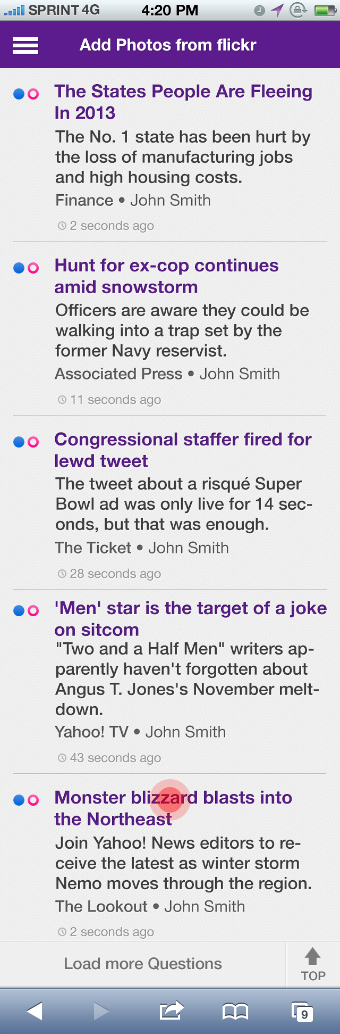Open the bookmarks book icon
340x1034 pixels.
(235, 1011)
